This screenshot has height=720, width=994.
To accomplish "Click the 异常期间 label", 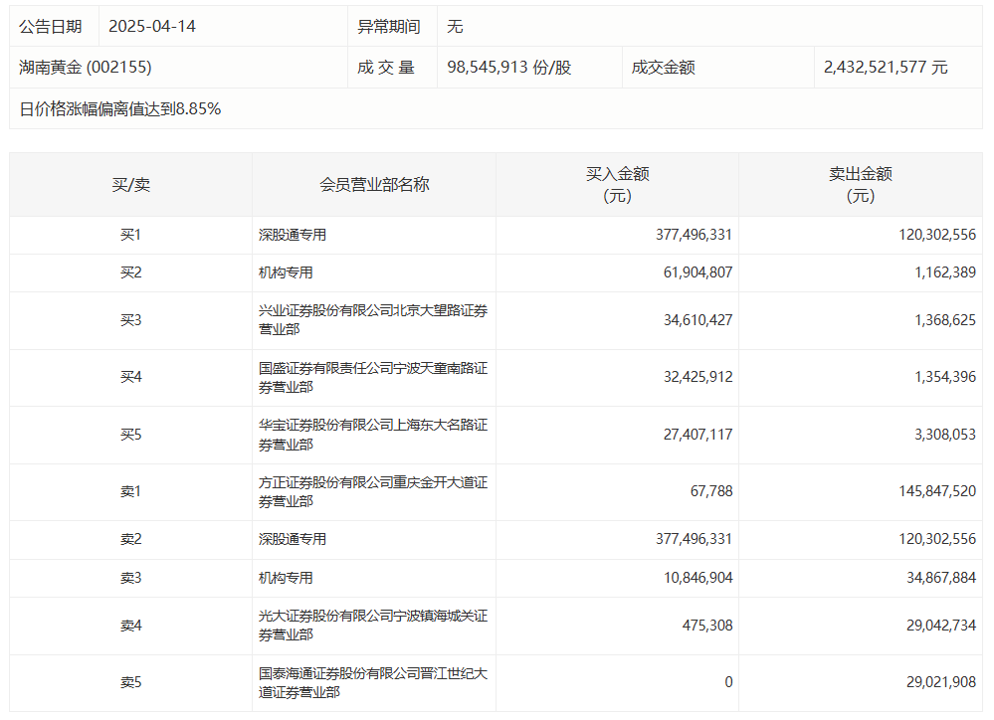I will point(389,27).
